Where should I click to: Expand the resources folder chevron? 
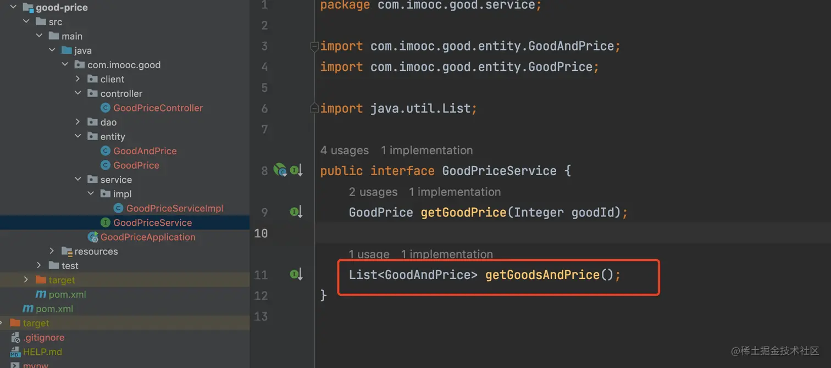(52, 251)
